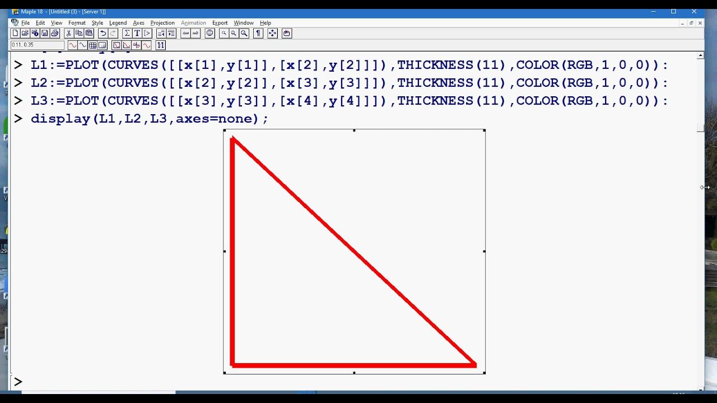Maximize the Maple 18 application window
Image resolution: width=717 pixels, height=403 pixels.
(673, 11)
